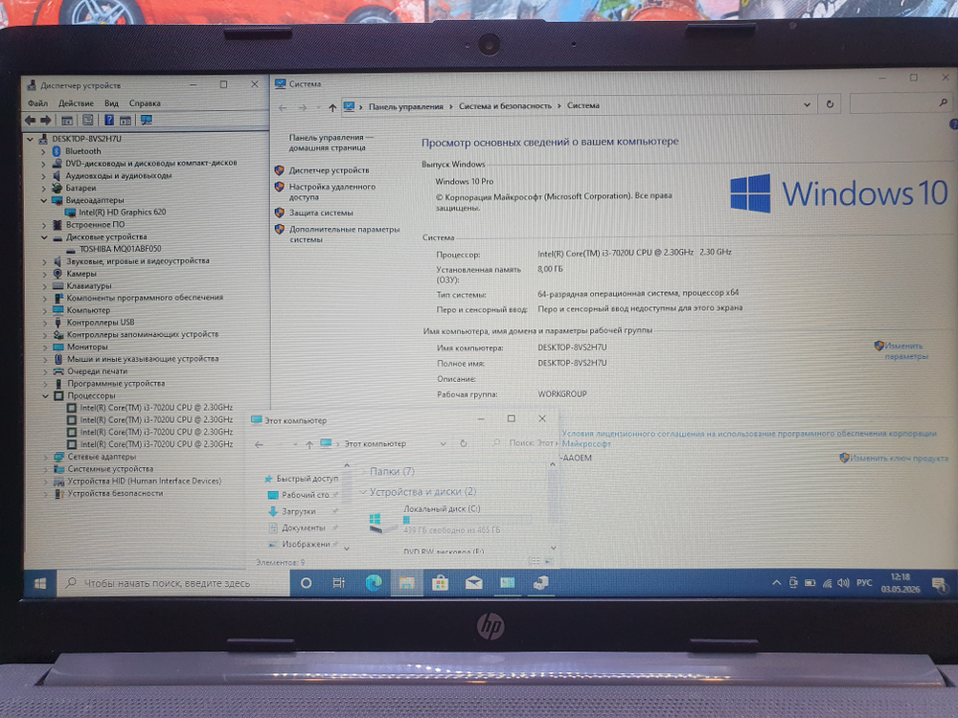Select Загрузки in Explorer navigation pane
The image size is (958, 718).
(298, 511)
